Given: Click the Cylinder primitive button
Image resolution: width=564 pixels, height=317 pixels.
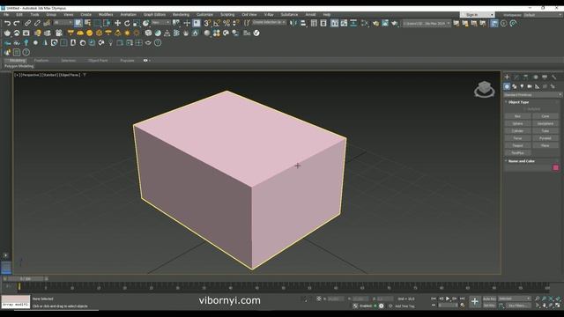Looking at the screenshot, I should [x=517, y=131].
